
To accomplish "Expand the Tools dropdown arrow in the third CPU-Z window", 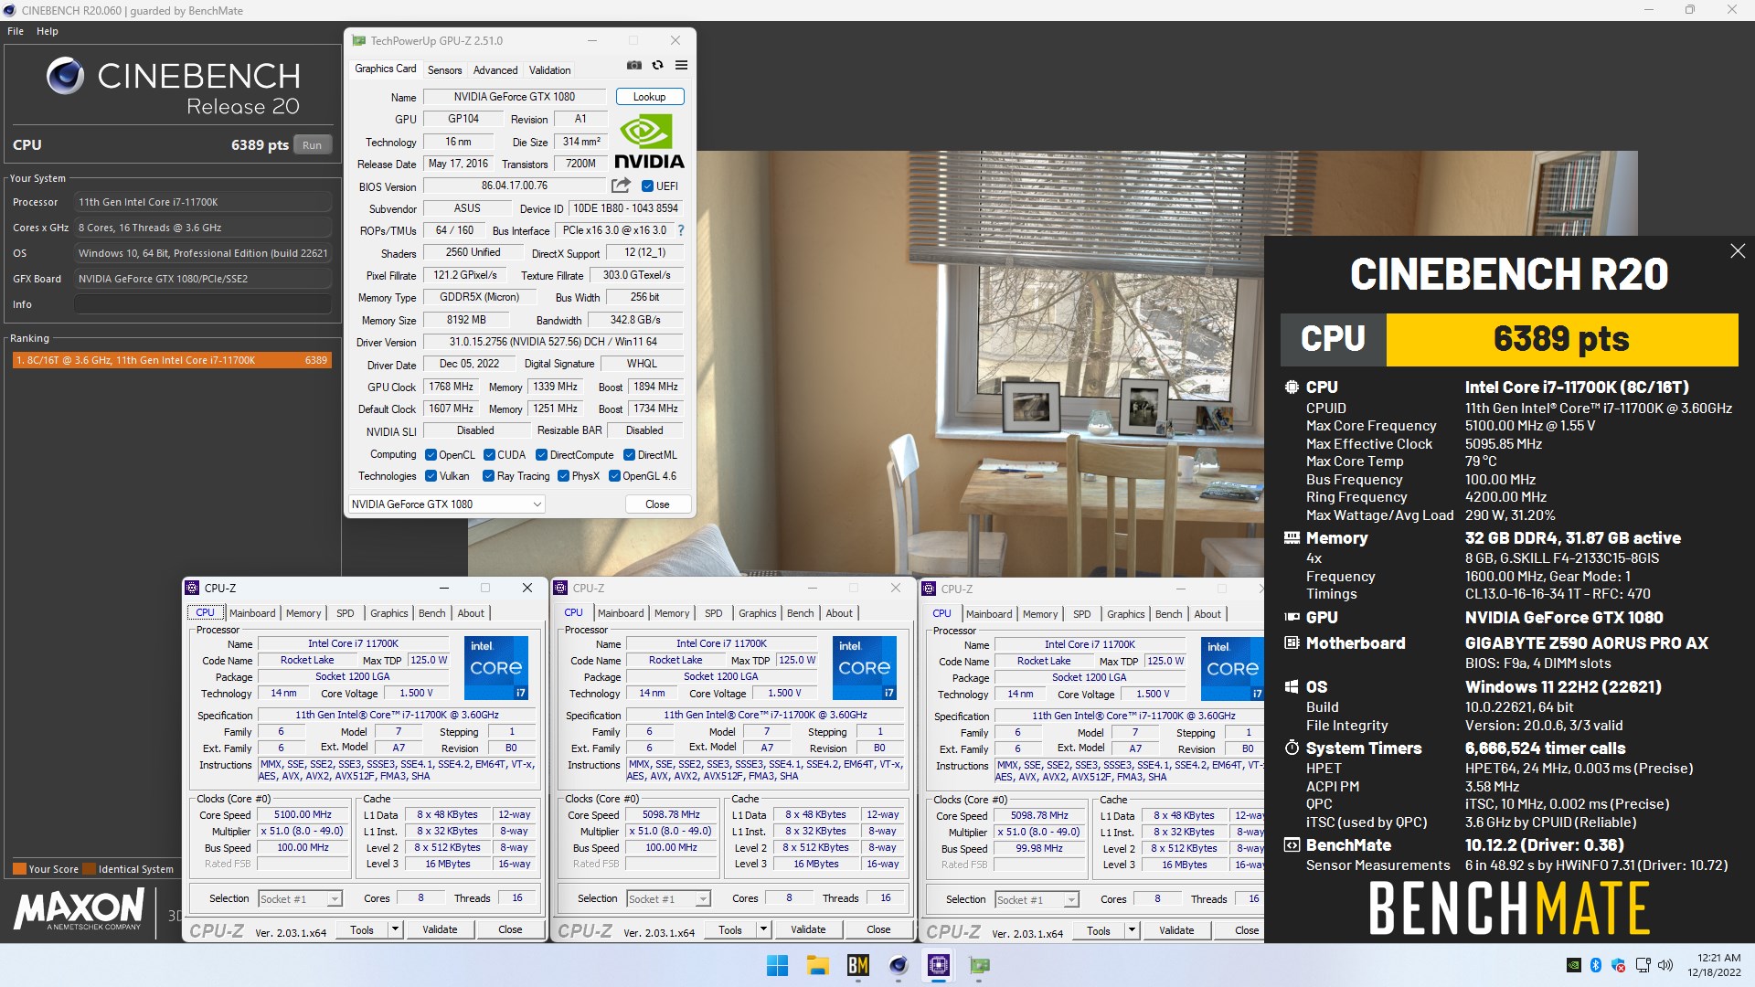I will tap(1132, 930).
